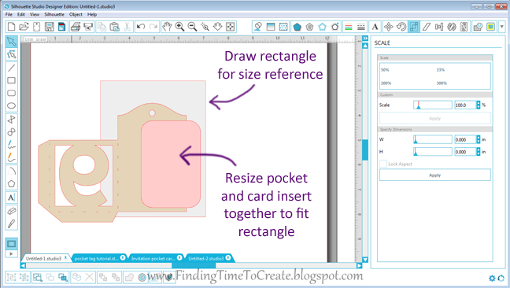Choose the Text tool in left toolbar

coord(11,198)
